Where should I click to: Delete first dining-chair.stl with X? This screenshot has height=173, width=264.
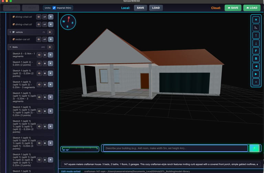pyautogui.click(x=51, y=17)
